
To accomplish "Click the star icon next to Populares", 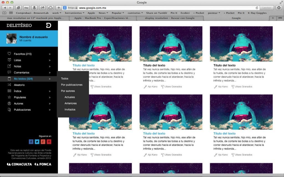I will coord(9,97).
